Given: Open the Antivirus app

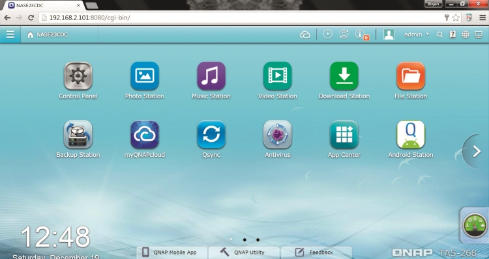Looking at the screenshot, I should pos(278,135).
